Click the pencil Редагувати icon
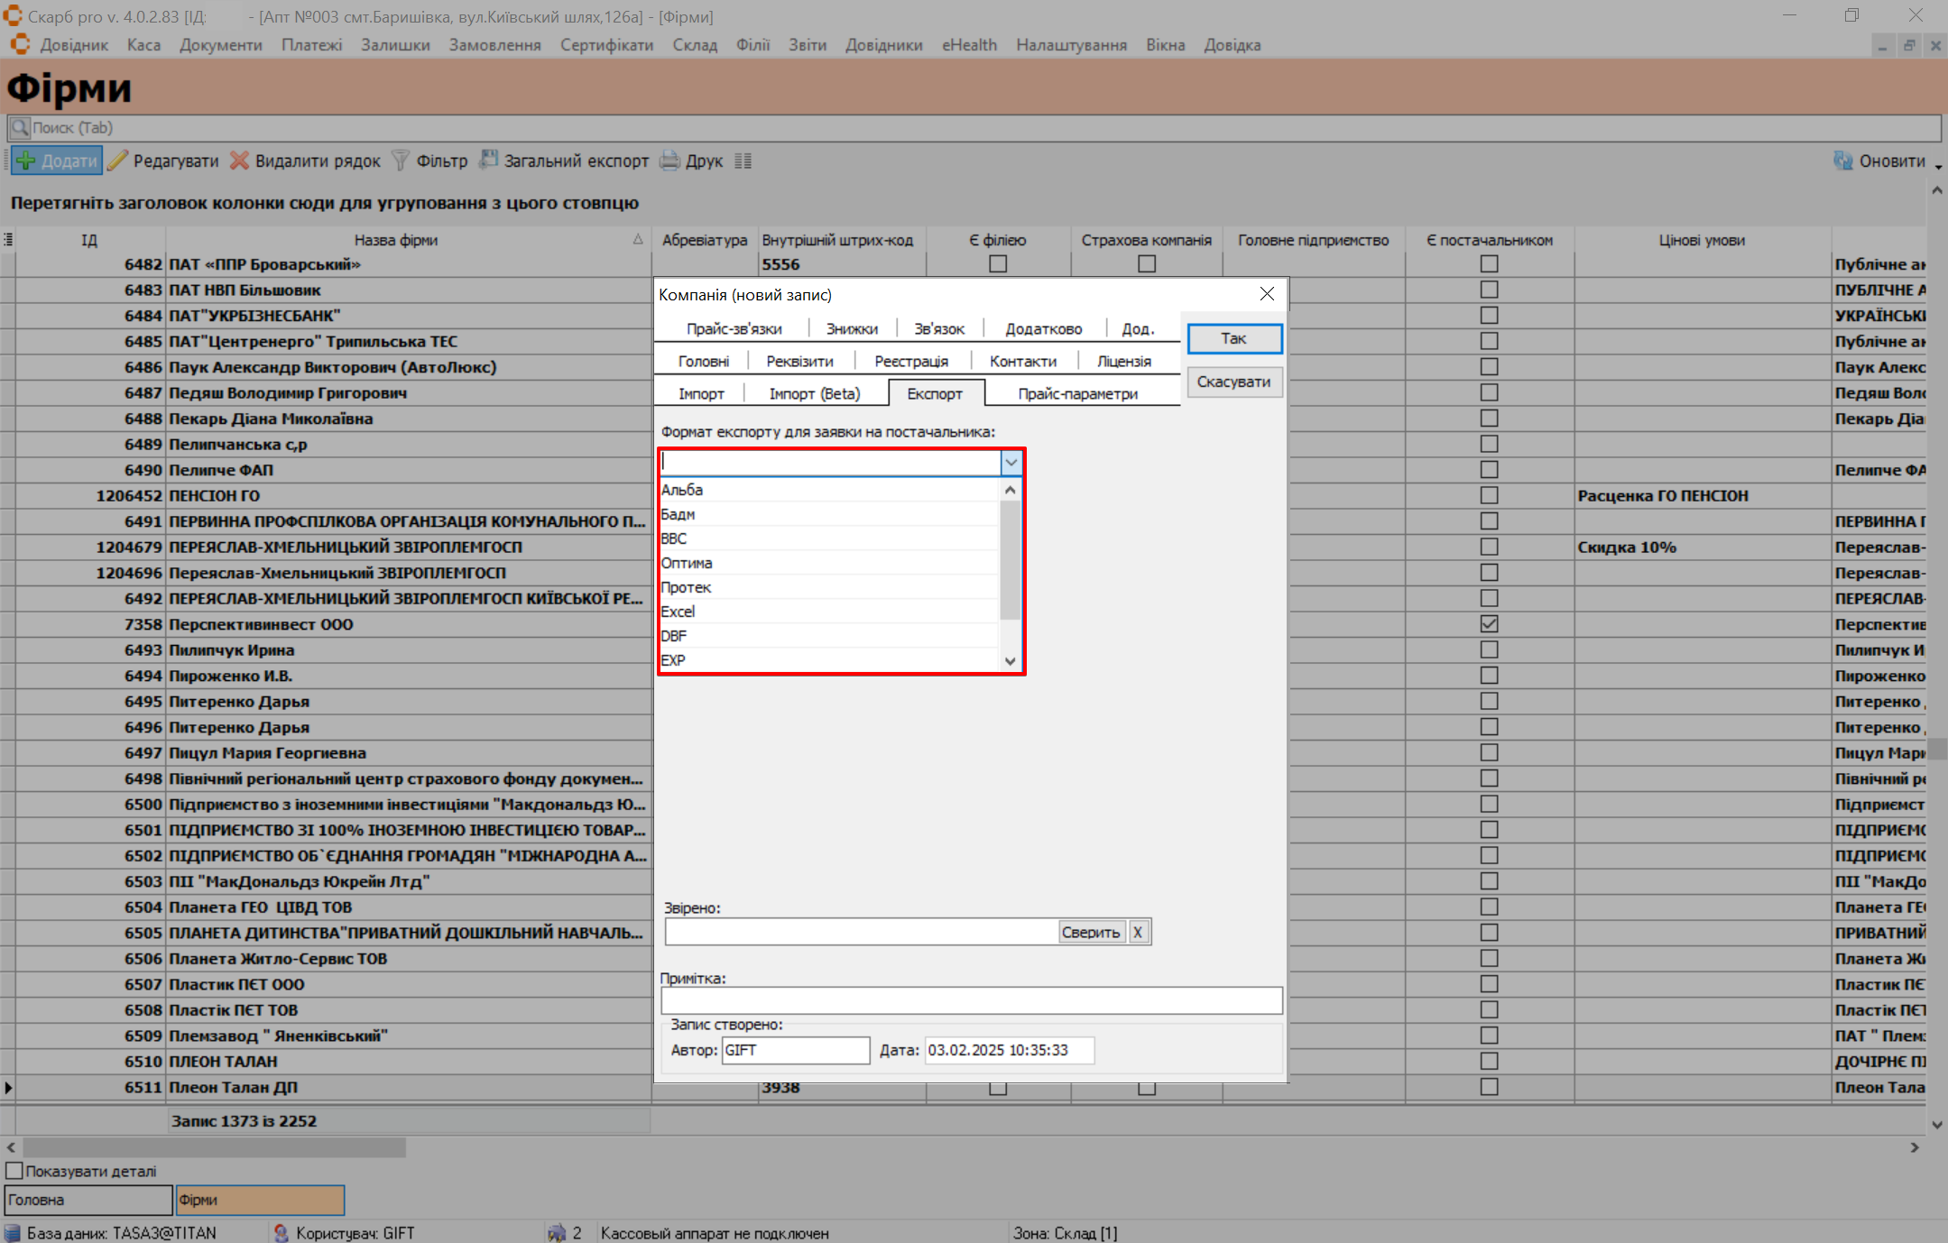This screenshot has width=1948, height=1243. point(118,161)
